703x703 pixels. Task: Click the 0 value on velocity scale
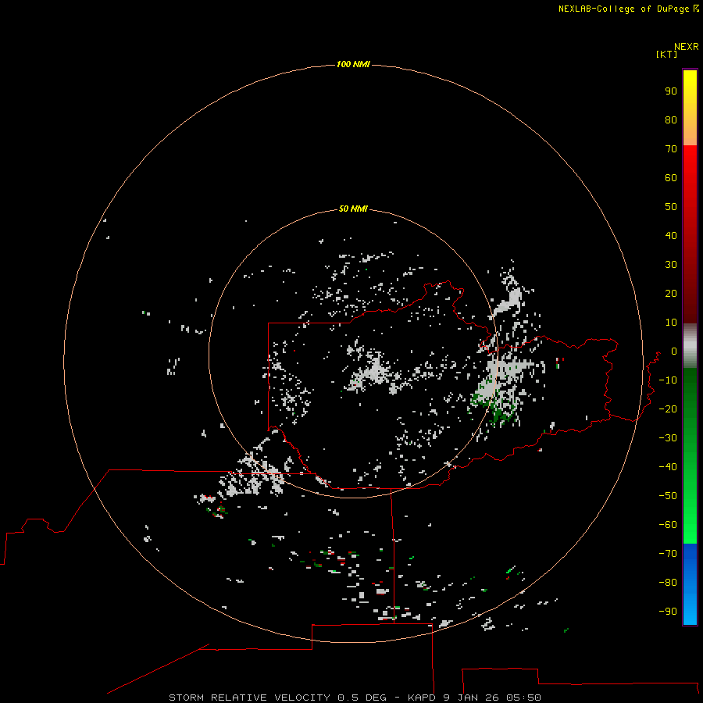click(674, 351)
